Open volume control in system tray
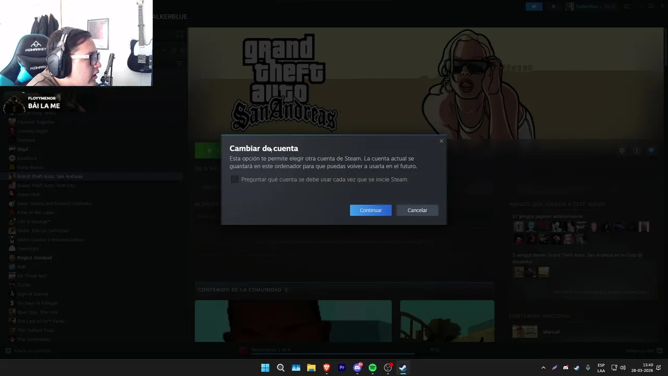 (x=623, y=368)
